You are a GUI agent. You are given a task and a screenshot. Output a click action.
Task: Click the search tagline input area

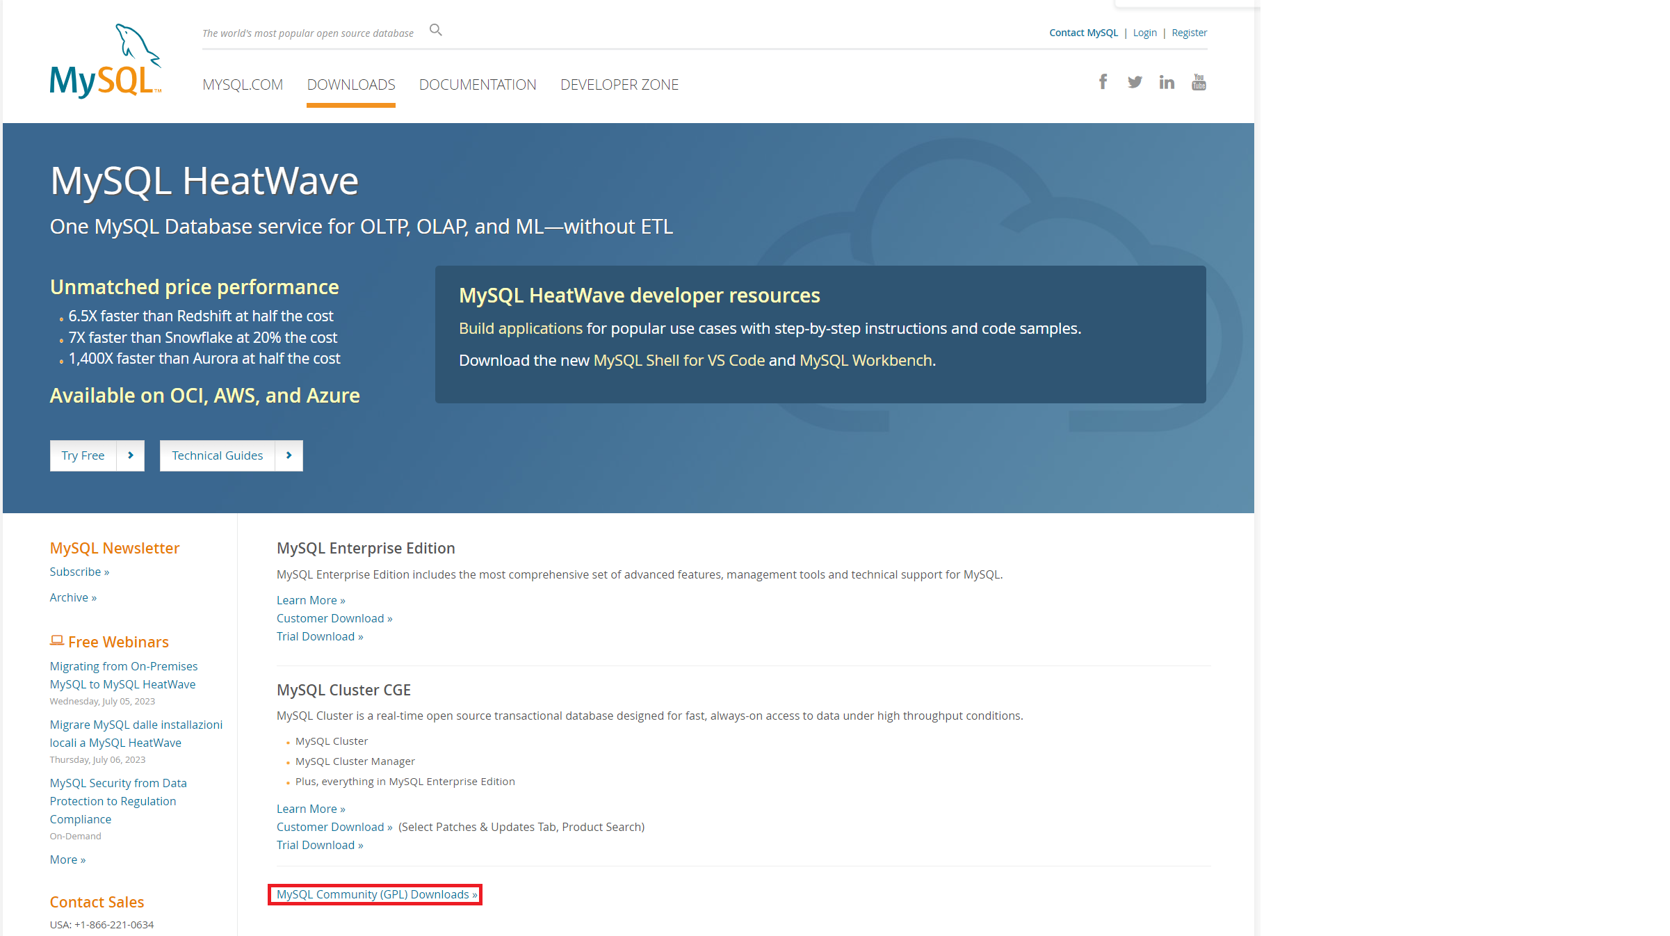pos(308,33)
